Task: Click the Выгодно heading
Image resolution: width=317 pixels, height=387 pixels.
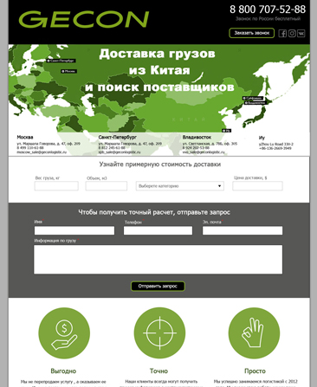Action: click(x=63, y=371)
